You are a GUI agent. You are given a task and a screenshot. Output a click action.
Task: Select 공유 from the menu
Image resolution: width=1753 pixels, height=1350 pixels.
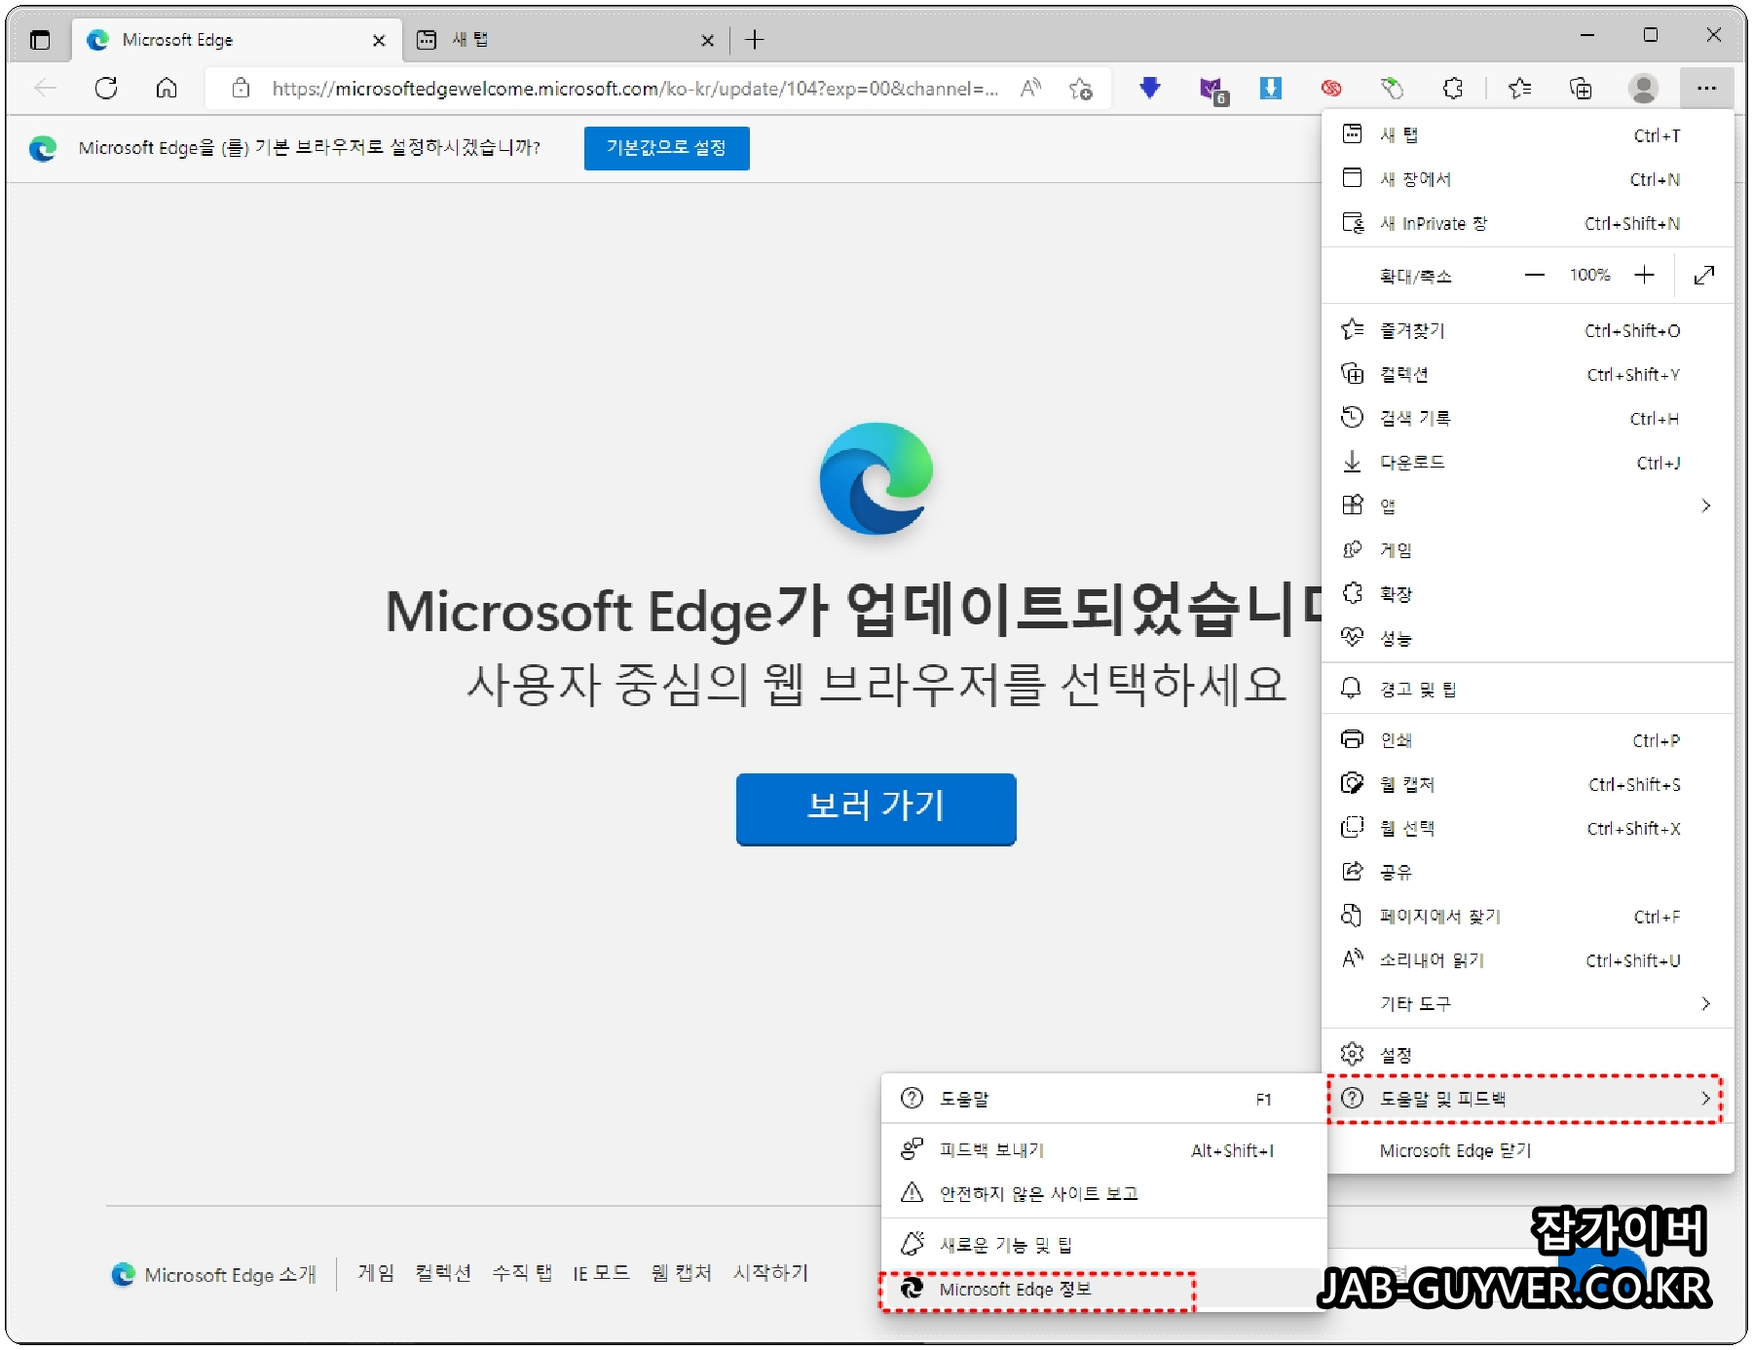click(x=1527, y=872)
